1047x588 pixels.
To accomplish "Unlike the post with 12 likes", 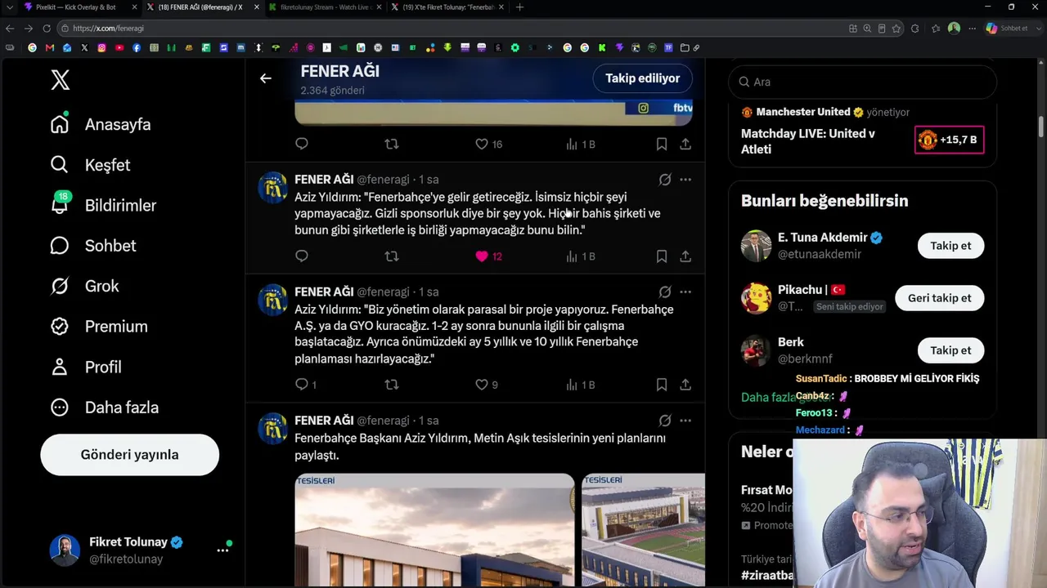I will [x=488, y=256].
